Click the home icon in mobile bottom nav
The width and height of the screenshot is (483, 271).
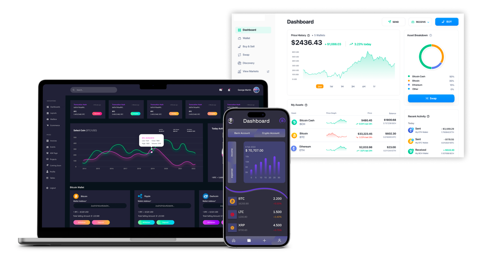(x=234, y=240)
